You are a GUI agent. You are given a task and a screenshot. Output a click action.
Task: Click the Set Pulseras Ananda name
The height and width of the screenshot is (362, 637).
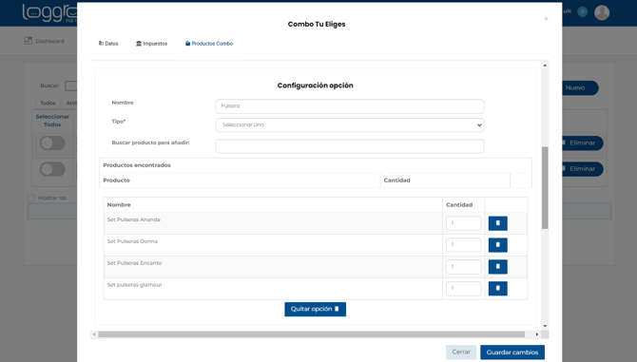click(x=134, y=219)
